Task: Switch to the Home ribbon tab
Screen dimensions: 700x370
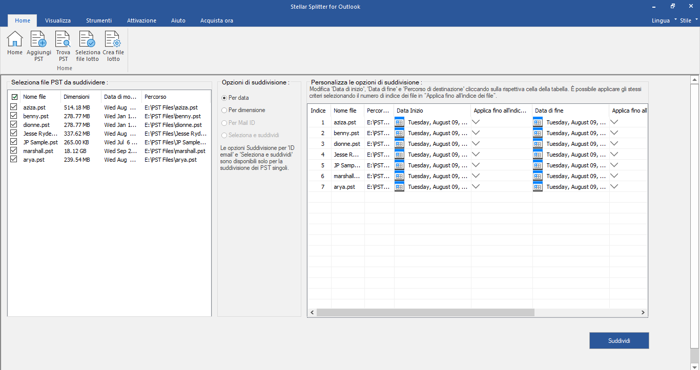Action: [23, 20]
